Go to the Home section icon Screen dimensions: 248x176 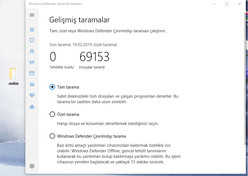(x=32, y=29)
